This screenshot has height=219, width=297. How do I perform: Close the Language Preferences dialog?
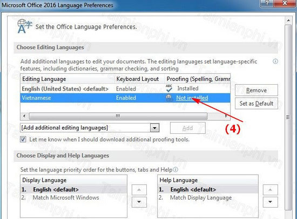point(285,3)
